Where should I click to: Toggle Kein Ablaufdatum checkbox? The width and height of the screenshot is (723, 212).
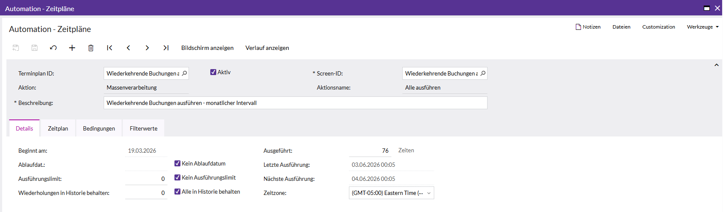pos(177,163)
